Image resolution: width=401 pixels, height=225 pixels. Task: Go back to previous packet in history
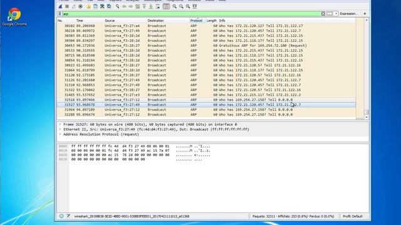pyautogui.click(x=124, y=6)
